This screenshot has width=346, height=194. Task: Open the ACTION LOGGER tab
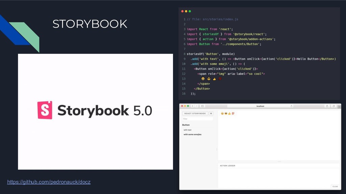pos(227,166)
